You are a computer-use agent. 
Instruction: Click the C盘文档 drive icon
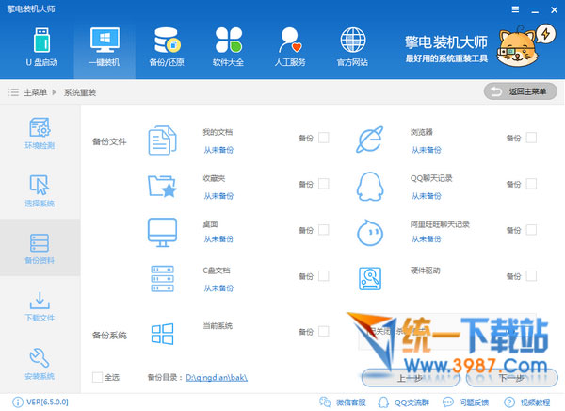(x=163, y=279)
